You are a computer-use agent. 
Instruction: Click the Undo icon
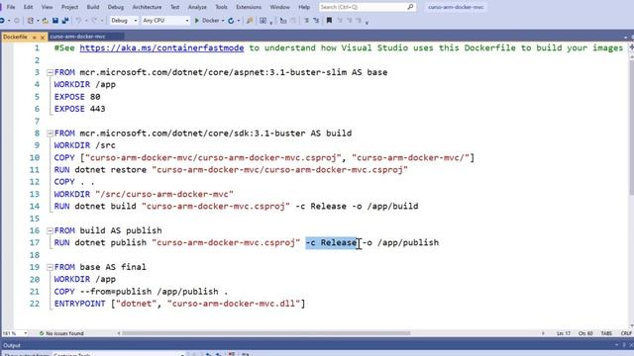pyautogui.click(x=78, y=21)
